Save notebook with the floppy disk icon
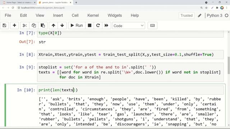 (x=4, y=25)
